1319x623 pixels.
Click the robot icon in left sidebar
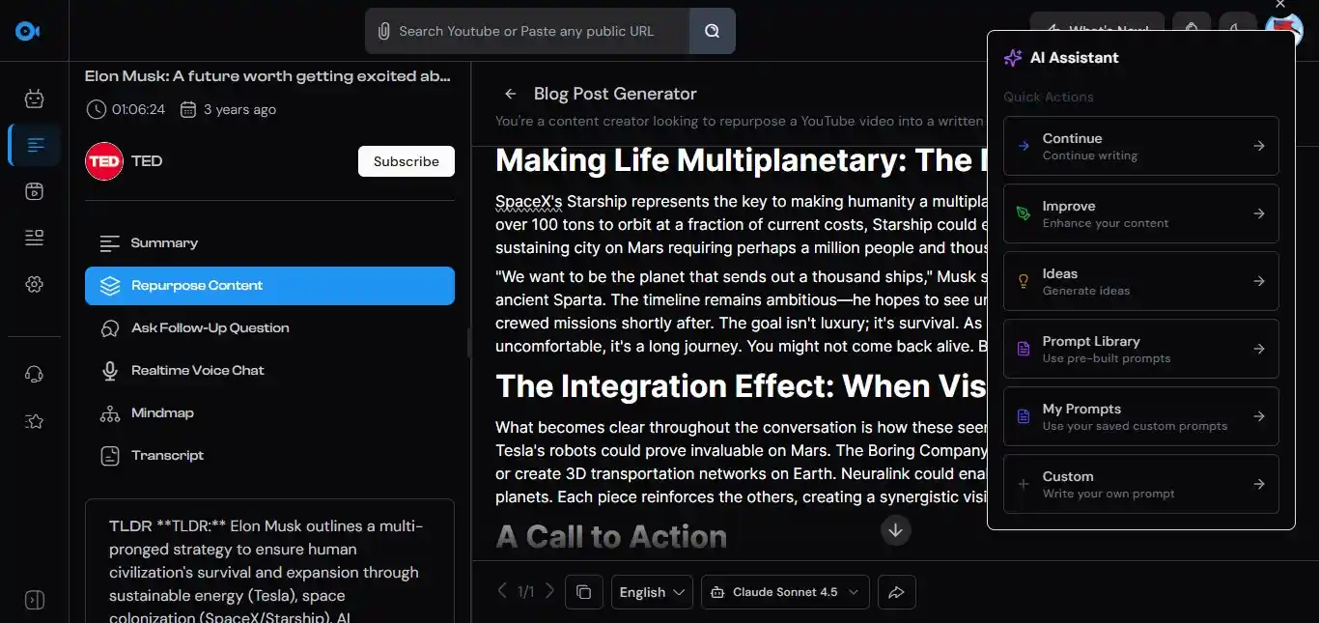click(x=35, y=99)
